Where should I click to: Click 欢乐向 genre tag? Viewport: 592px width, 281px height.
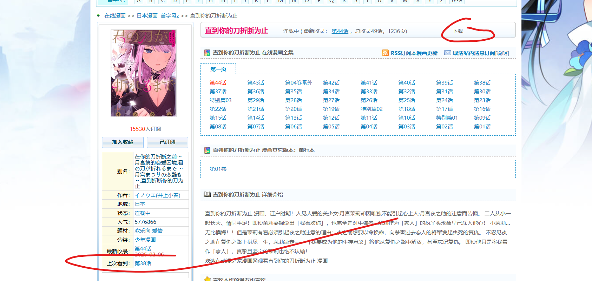pos(143,231)
